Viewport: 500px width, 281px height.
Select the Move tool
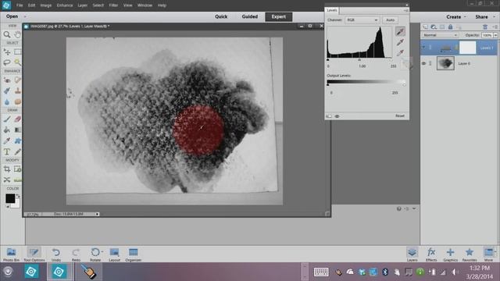pyautogui.click(x=7, y=52)
